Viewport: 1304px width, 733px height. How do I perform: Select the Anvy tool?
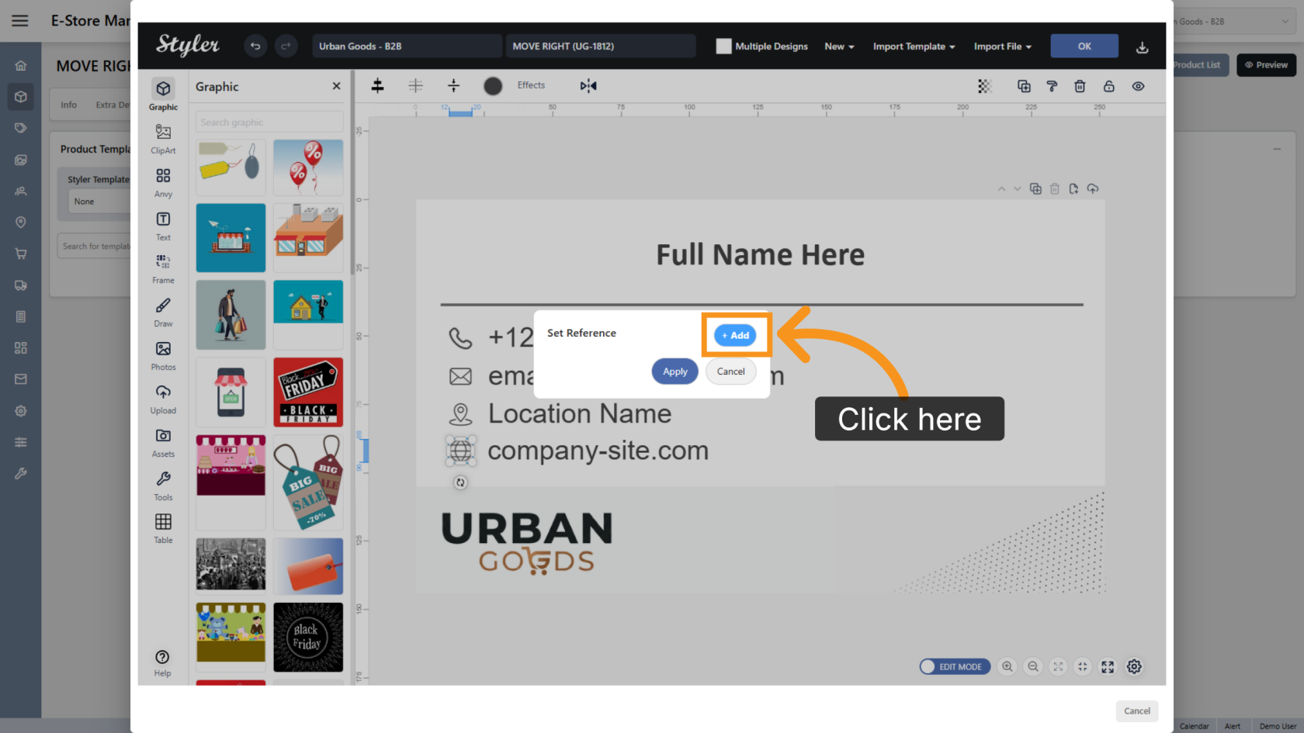pyautogui.click(x=163, y=182)
